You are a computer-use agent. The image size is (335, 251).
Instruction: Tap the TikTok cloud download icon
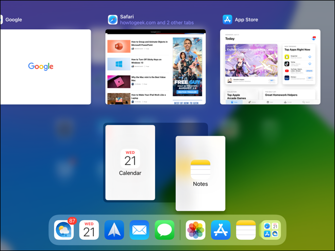coord(310,64)
